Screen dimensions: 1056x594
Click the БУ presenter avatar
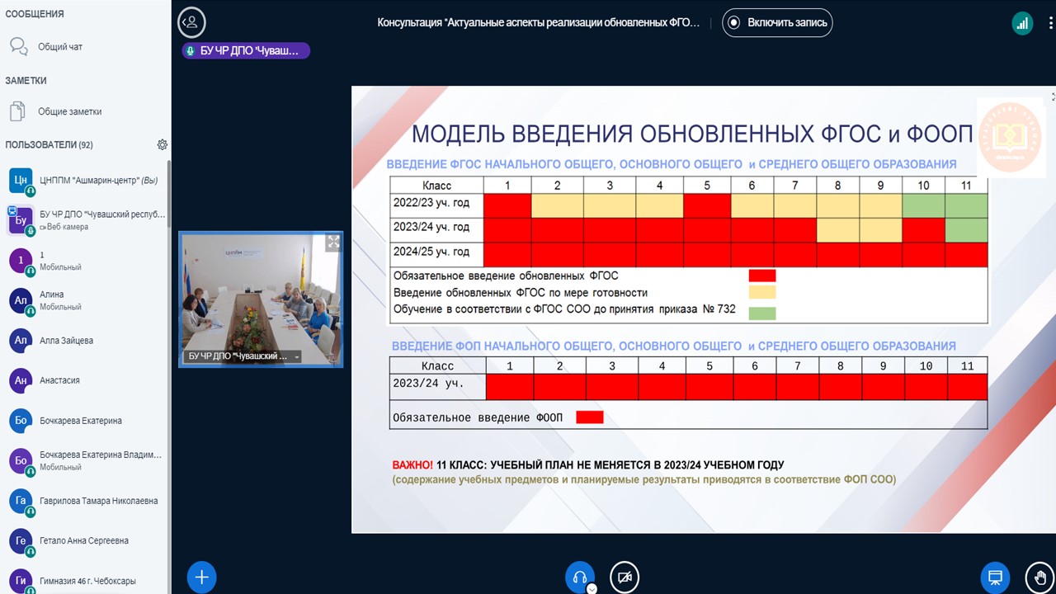[21, 219]
